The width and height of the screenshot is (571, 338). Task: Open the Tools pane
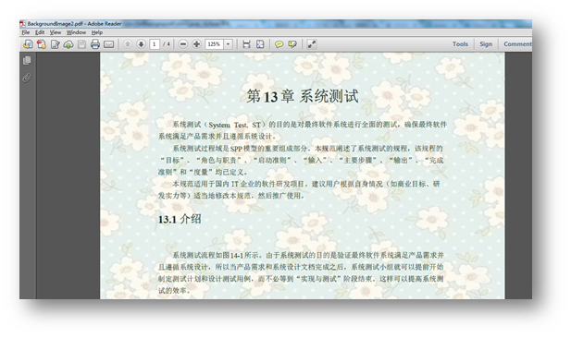click(460, 44)
